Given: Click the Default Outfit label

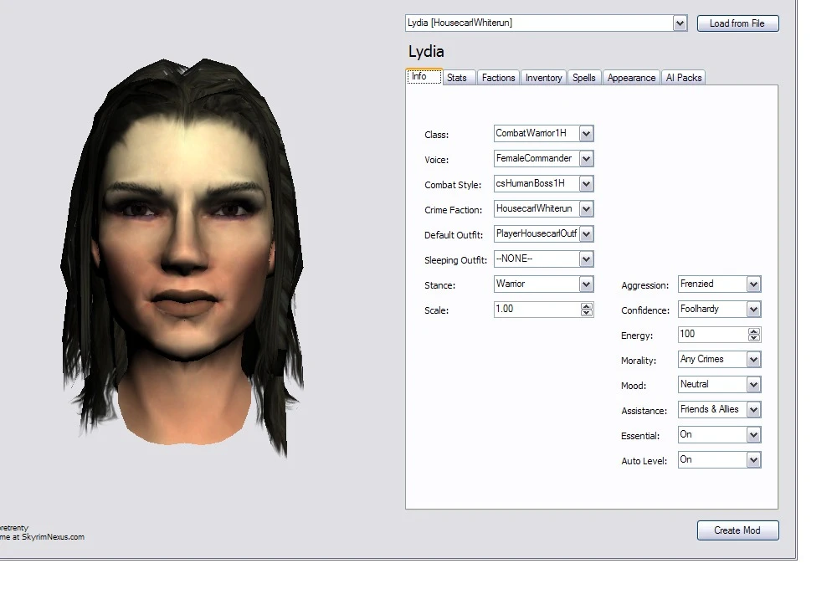Looking at the screenshot, I should [x=454, y=235].
